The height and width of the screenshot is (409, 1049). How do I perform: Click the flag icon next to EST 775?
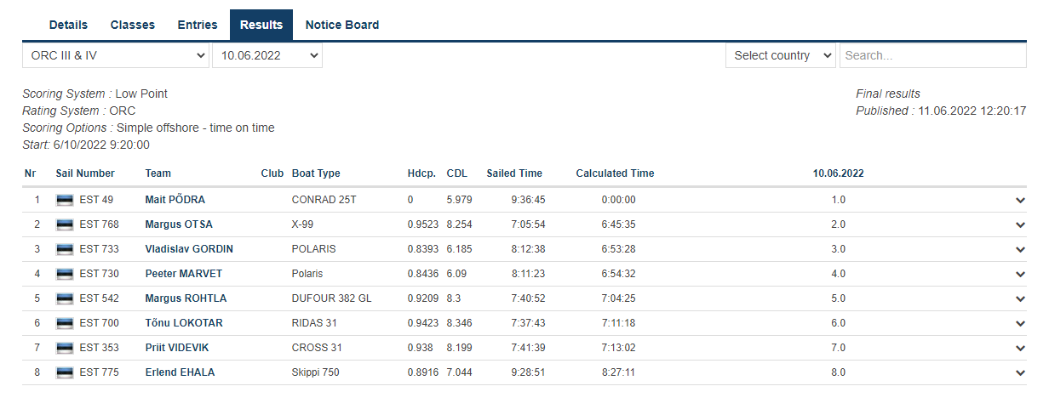pos(65,372)
